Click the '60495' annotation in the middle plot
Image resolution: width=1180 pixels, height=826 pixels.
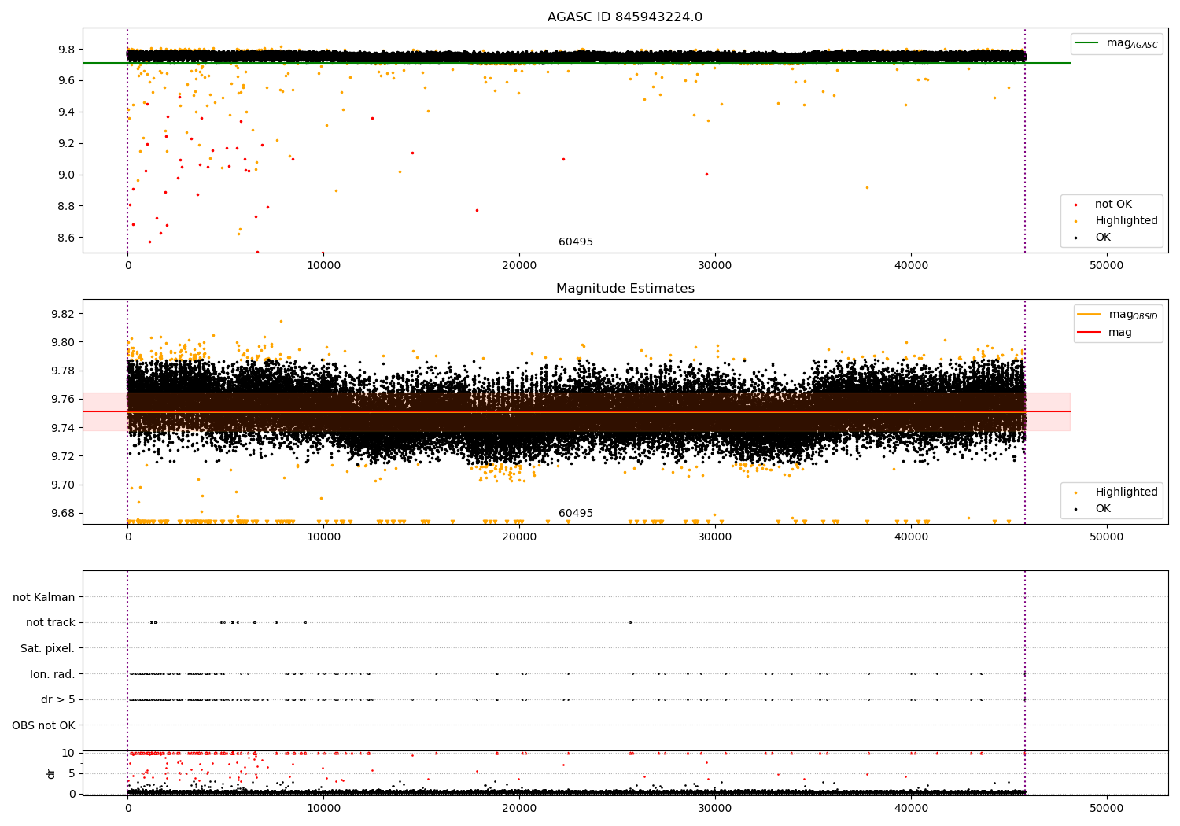pos(576,514)
